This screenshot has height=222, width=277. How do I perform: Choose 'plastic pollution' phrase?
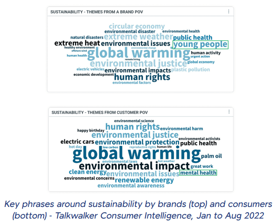(190, 70)
